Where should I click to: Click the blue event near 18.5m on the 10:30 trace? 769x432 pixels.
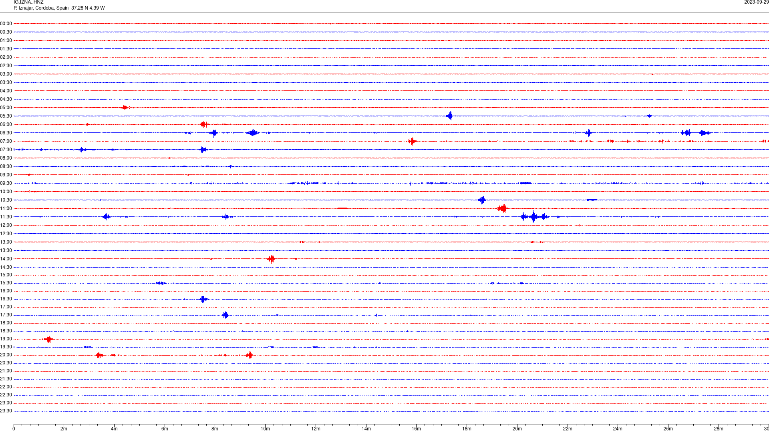point(482,200)
